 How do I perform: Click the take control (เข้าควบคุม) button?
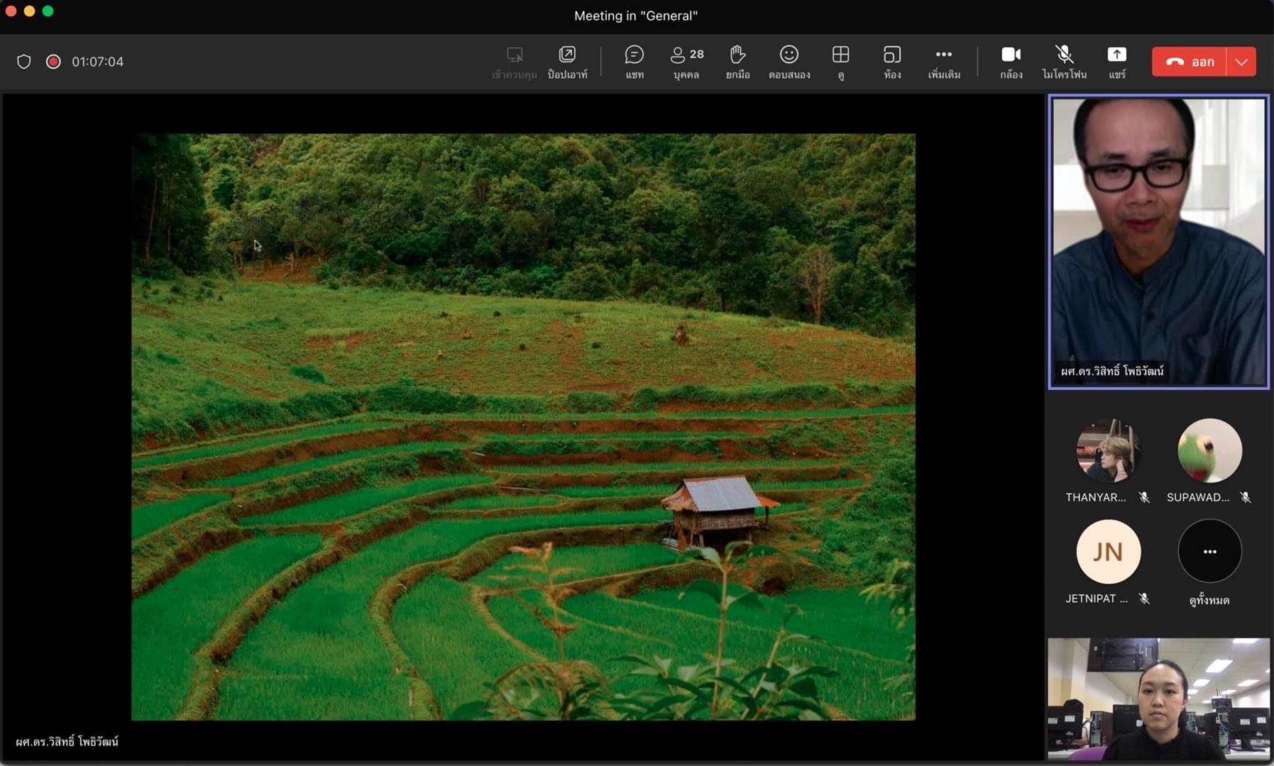(x=514, y=62)
